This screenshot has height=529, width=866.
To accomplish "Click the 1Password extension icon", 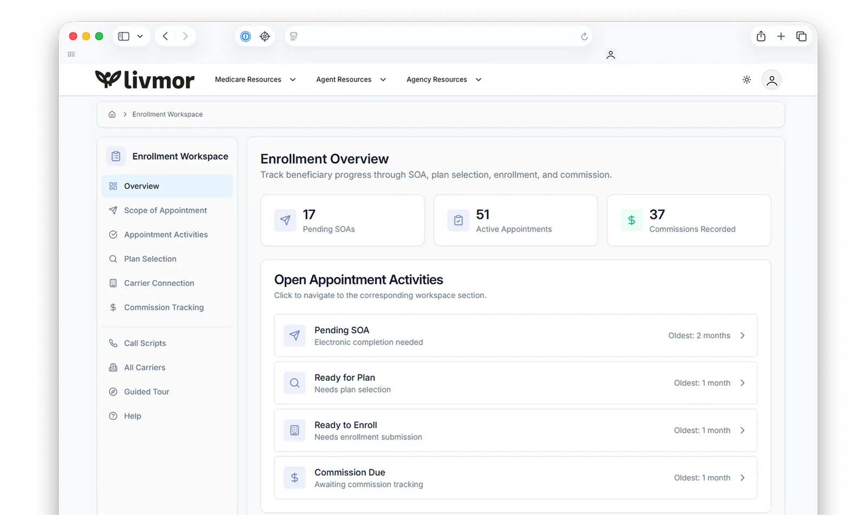I will click(246, 36).
